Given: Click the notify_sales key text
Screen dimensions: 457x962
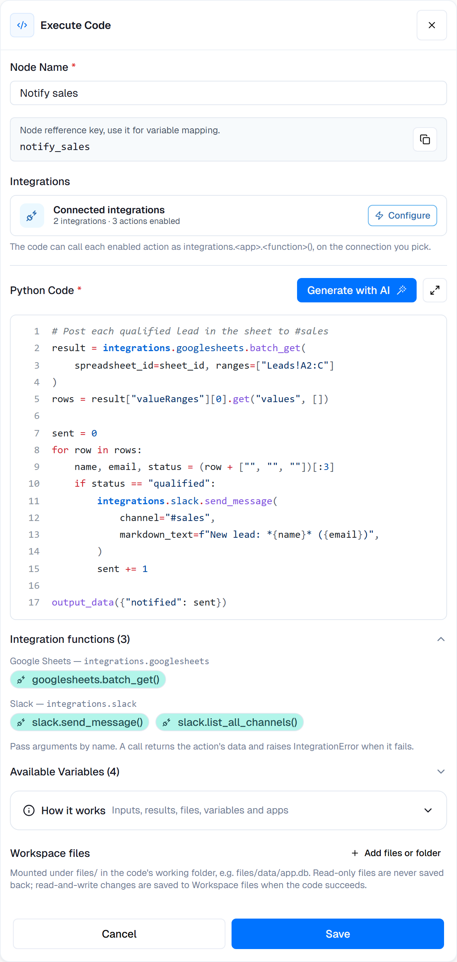Looking at the screenshot, I should pyautogui.click(x=55, y=147).
